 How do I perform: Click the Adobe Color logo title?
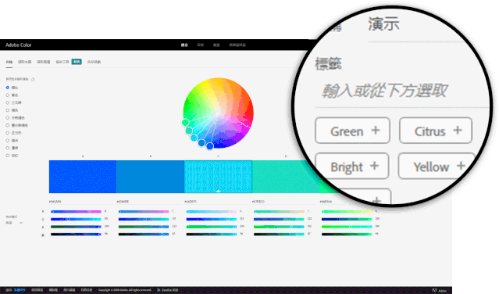pos(19,45)
